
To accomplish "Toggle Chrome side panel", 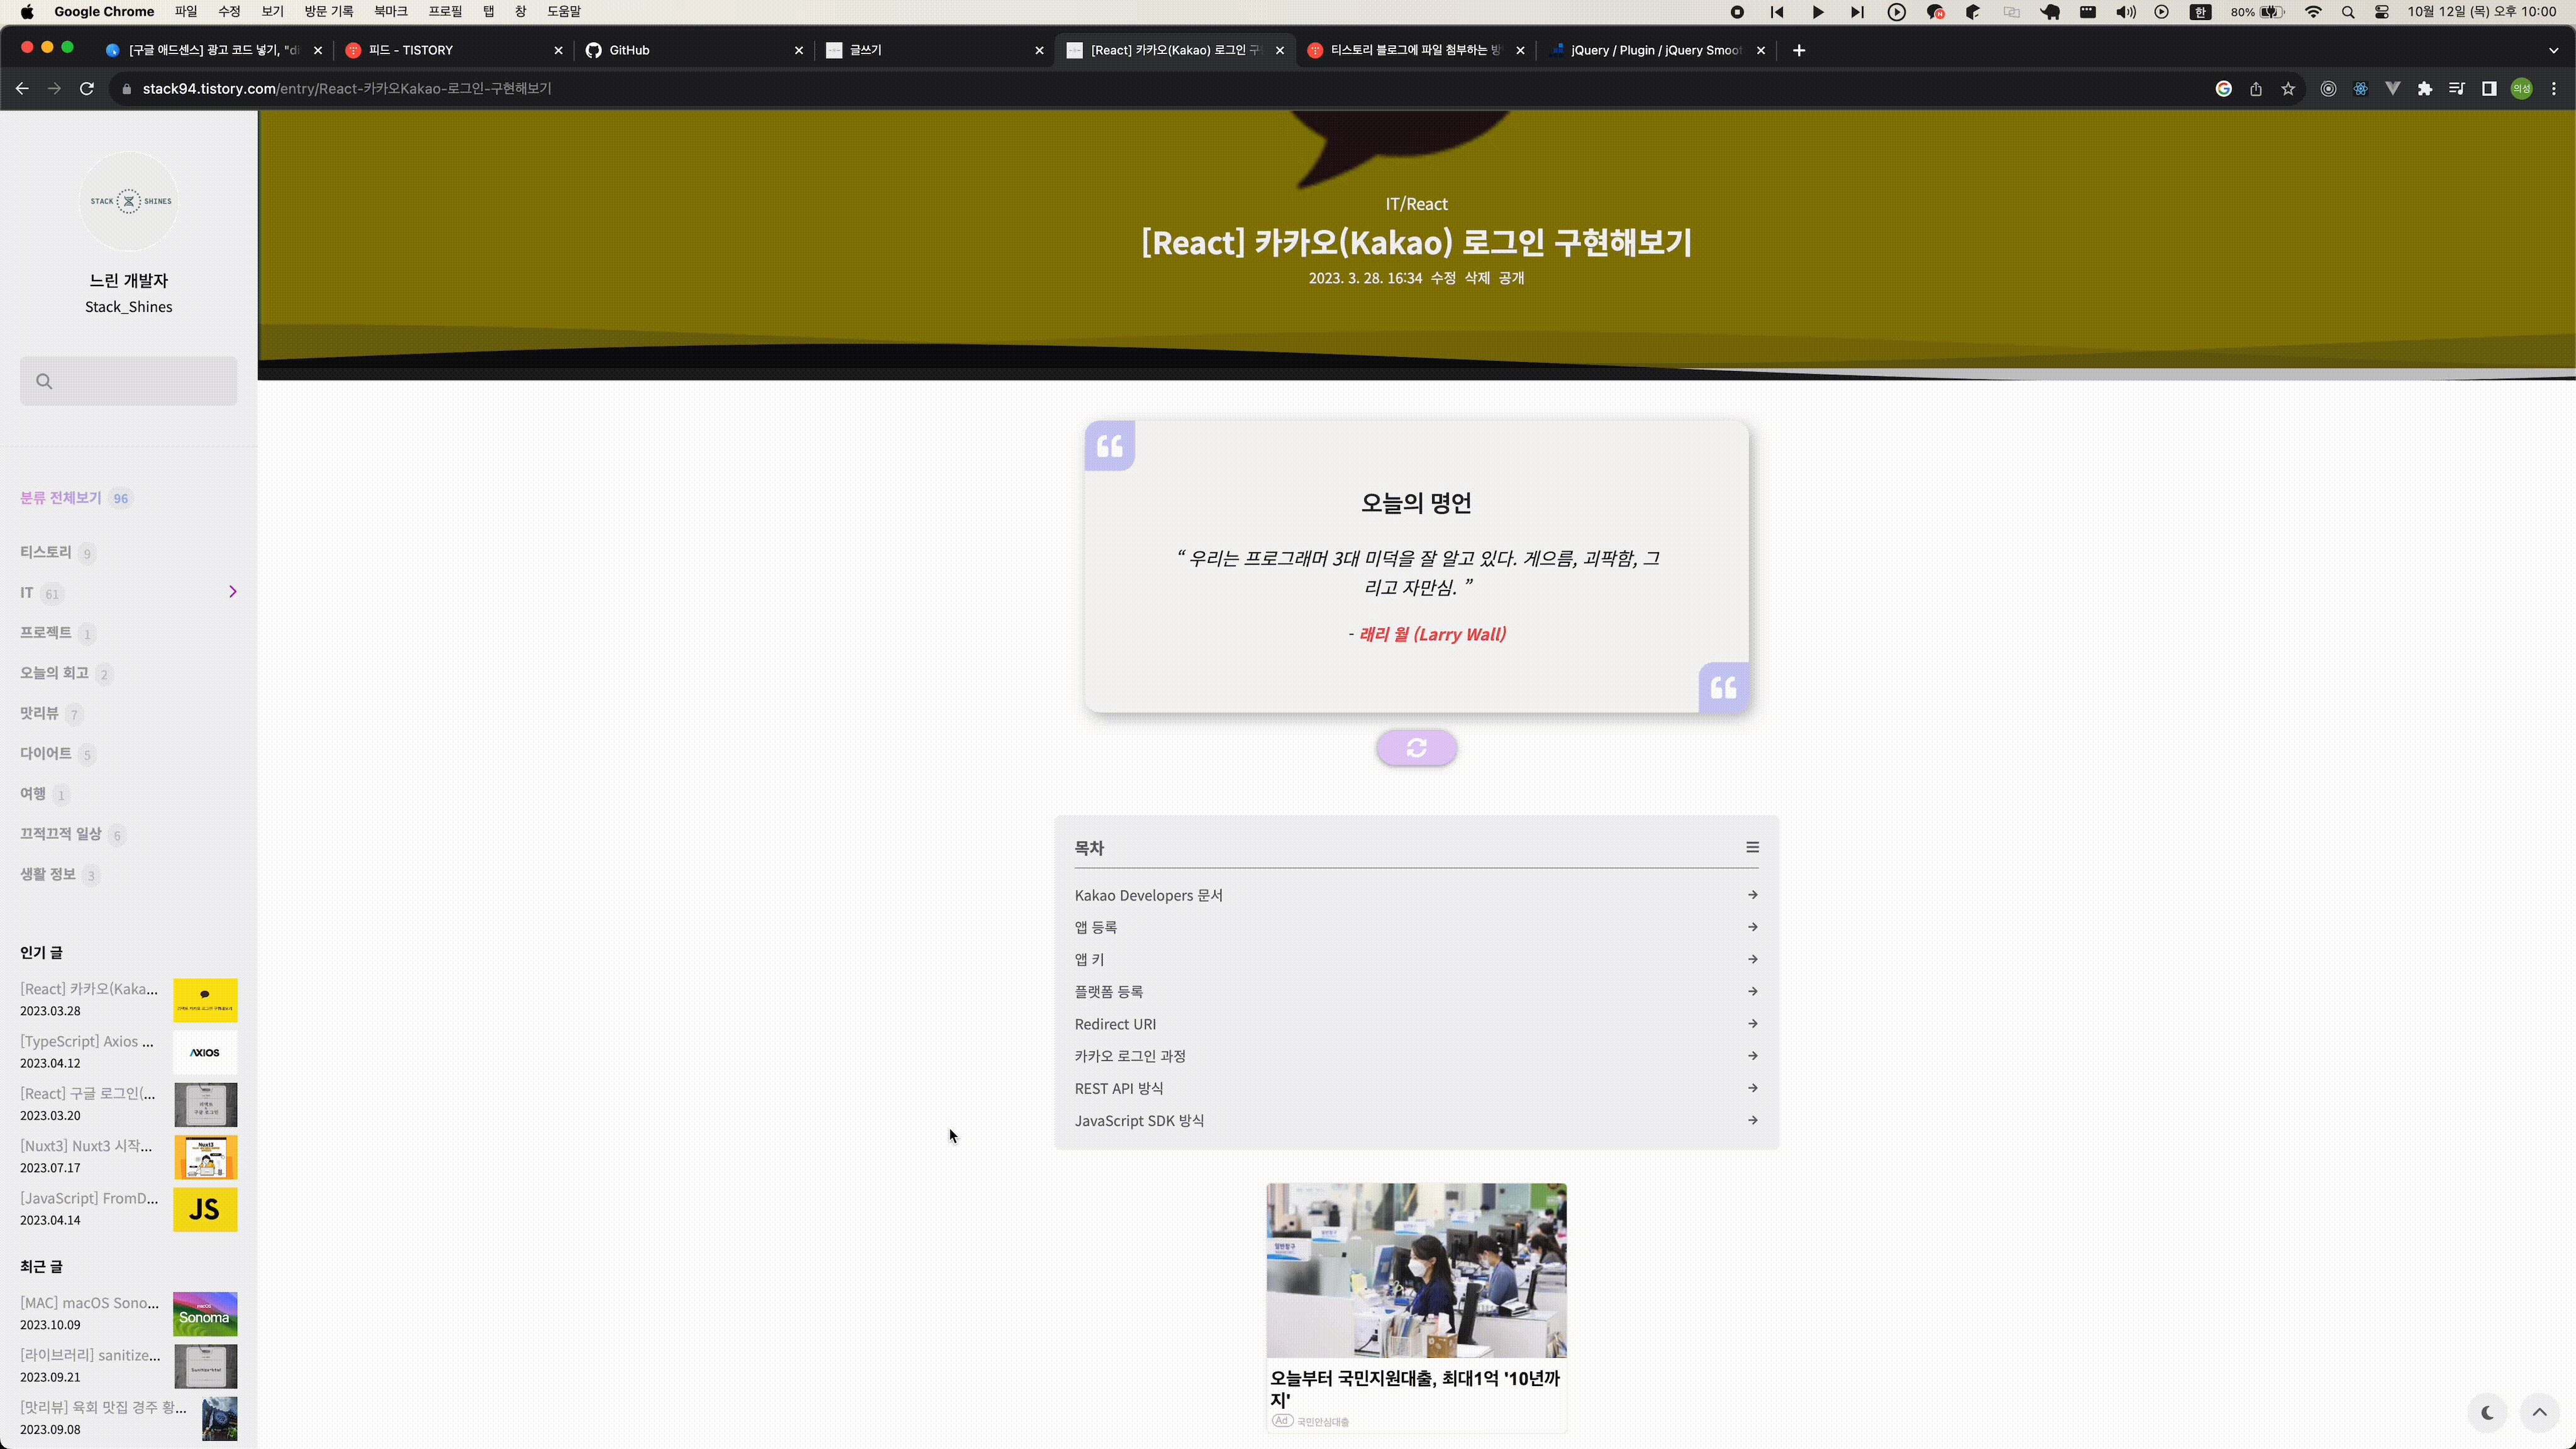I will 2489,89.
